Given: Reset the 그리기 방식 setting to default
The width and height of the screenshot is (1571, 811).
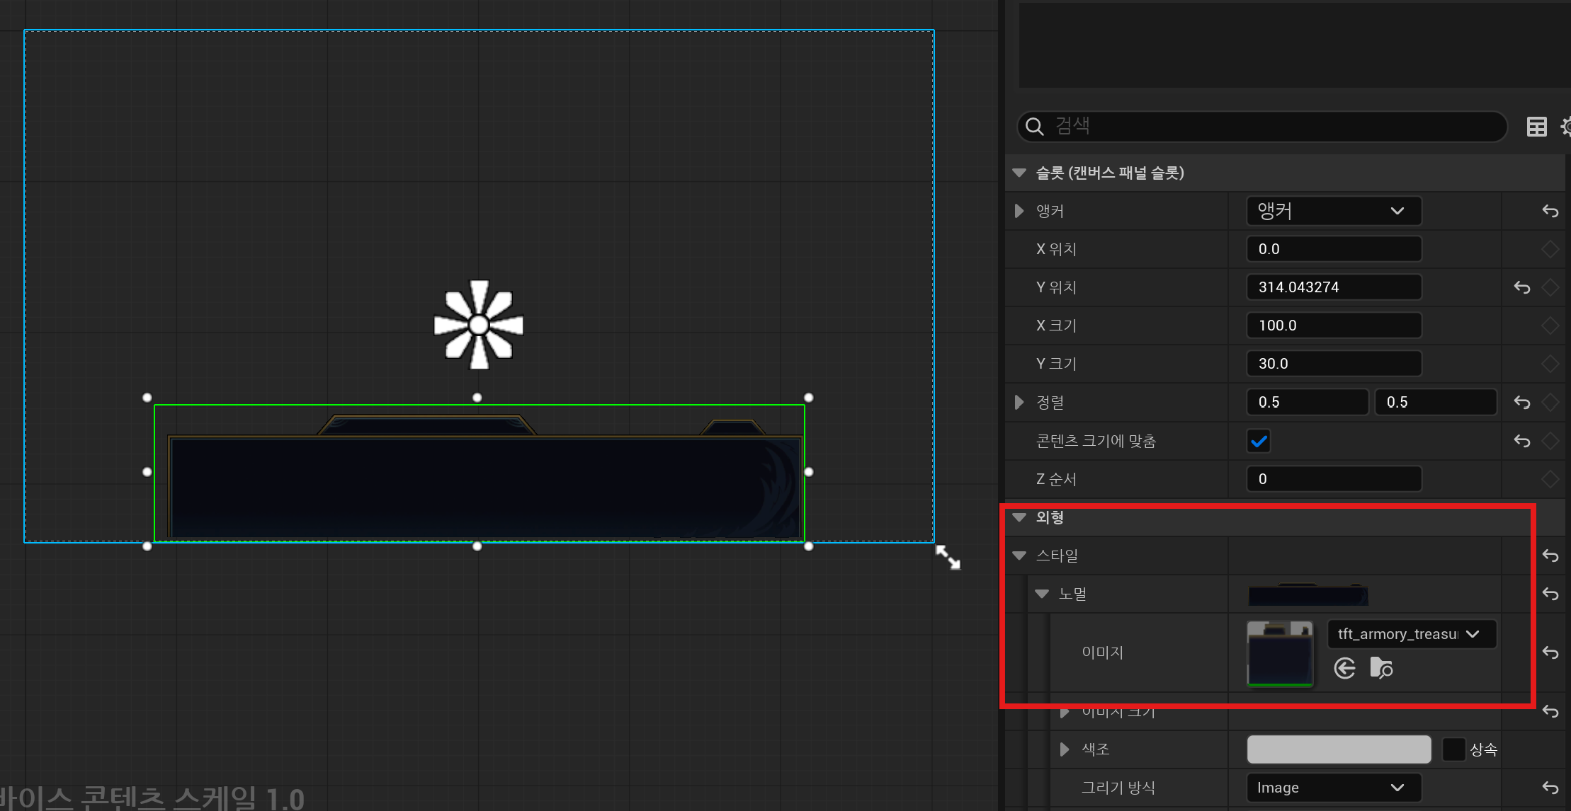Looking at the screenshot, I should pos(1550,788).
